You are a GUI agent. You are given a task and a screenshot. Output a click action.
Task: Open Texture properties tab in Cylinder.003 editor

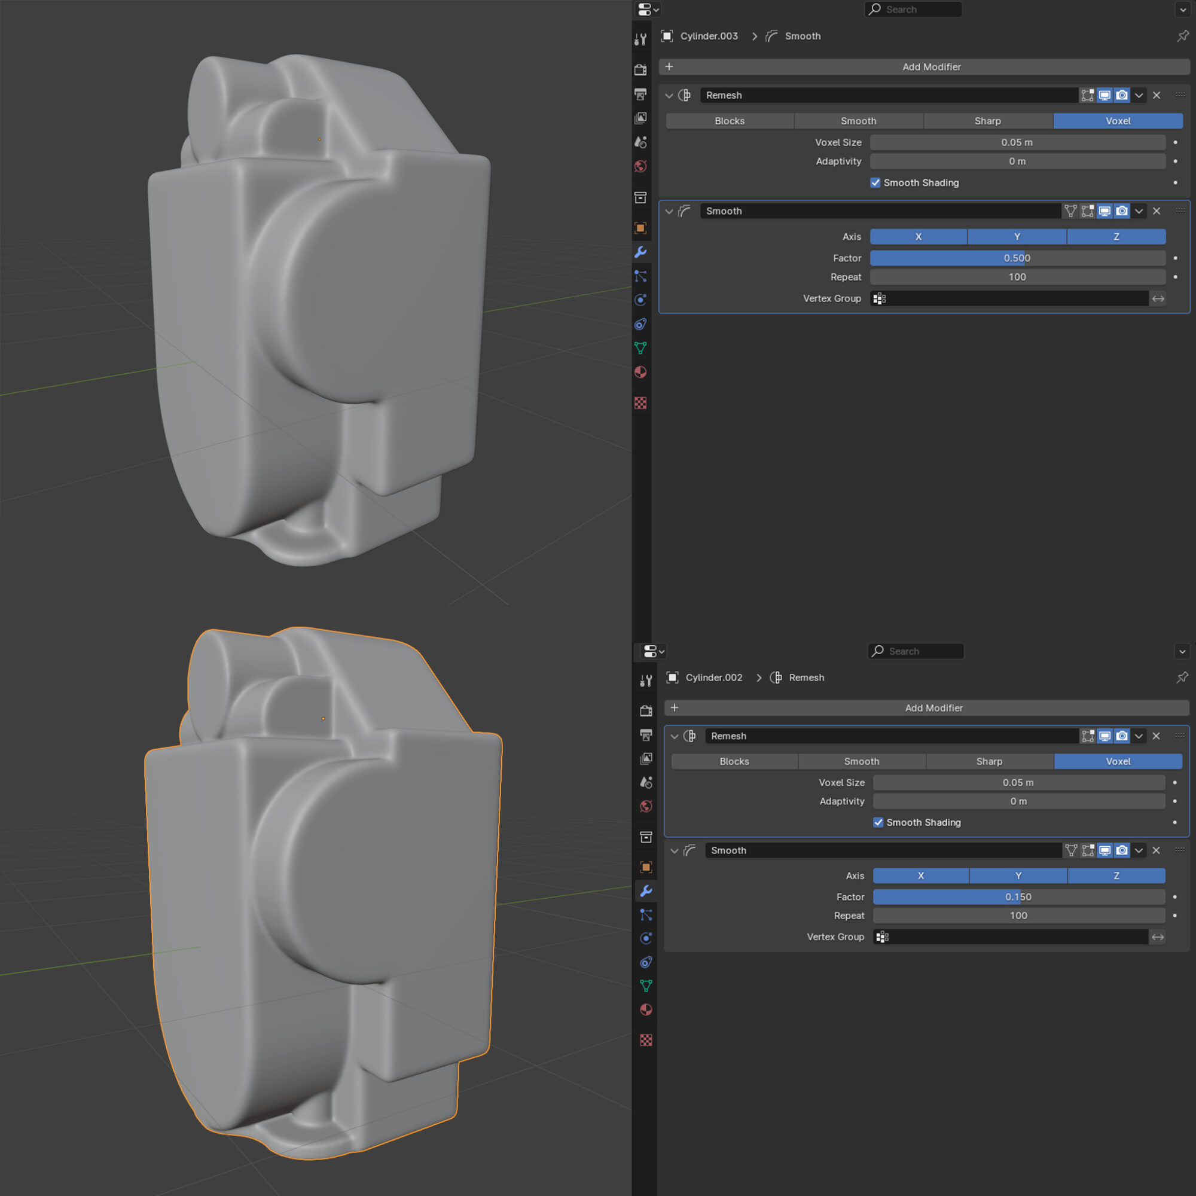640,403
